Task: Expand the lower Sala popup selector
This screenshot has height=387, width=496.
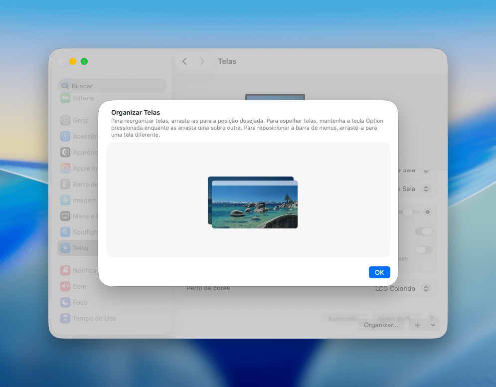Action: pos(426,189)
